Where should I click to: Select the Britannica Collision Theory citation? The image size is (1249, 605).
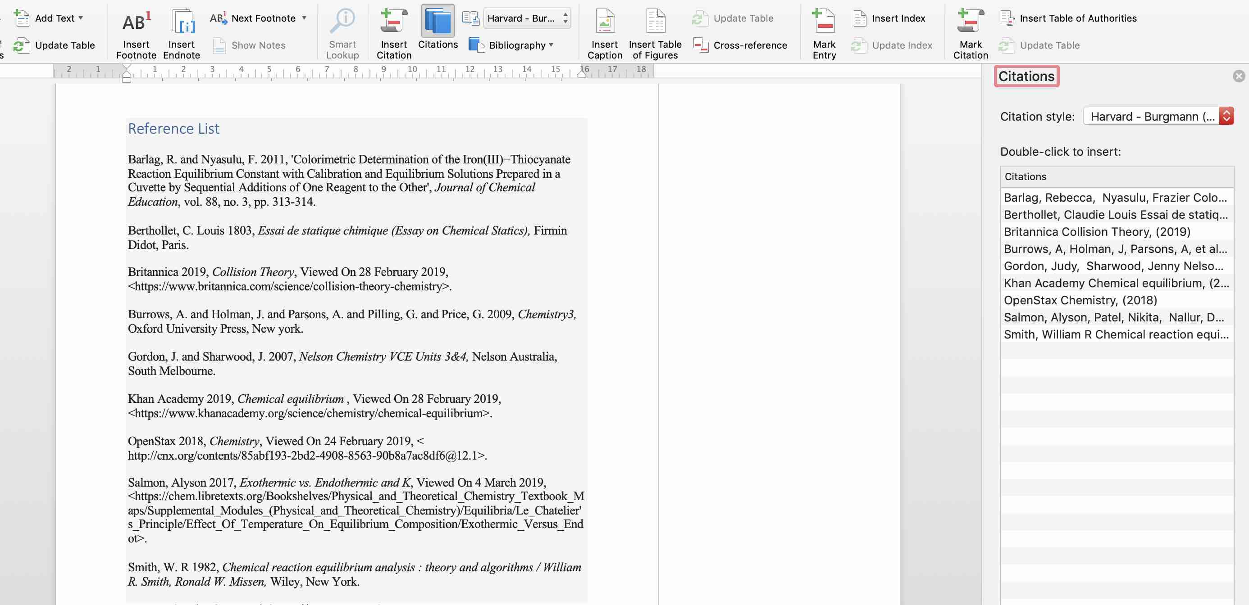1096,231
